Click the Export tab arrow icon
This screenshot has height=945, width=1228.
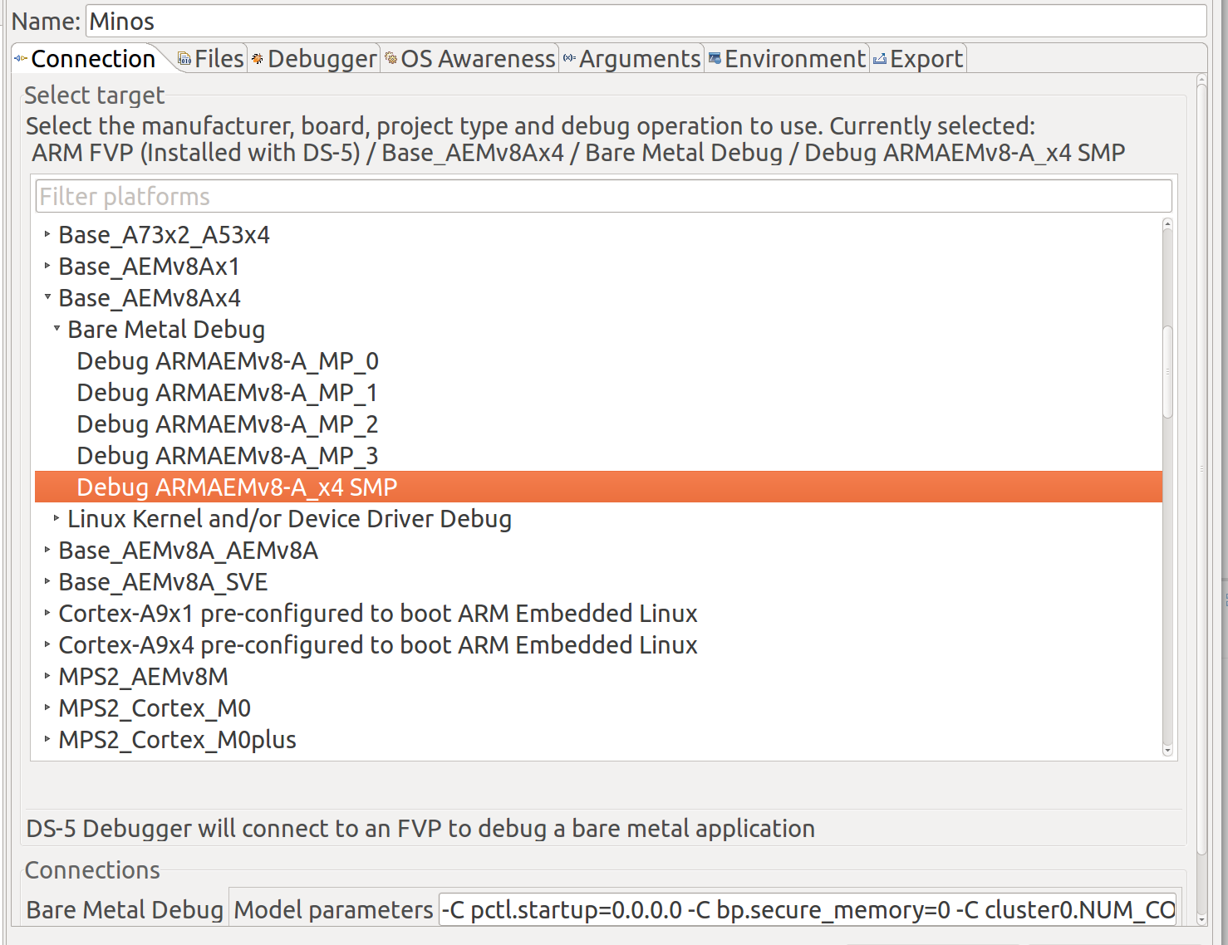click(x=879, y=58)
